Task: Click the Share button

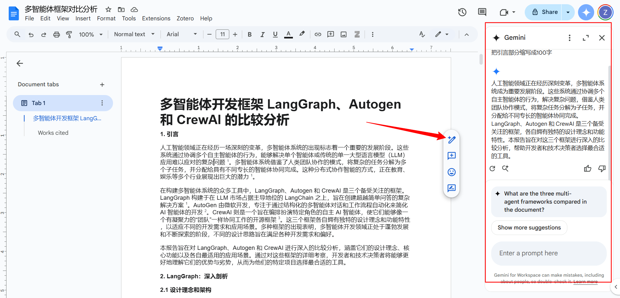Action: 543,12
